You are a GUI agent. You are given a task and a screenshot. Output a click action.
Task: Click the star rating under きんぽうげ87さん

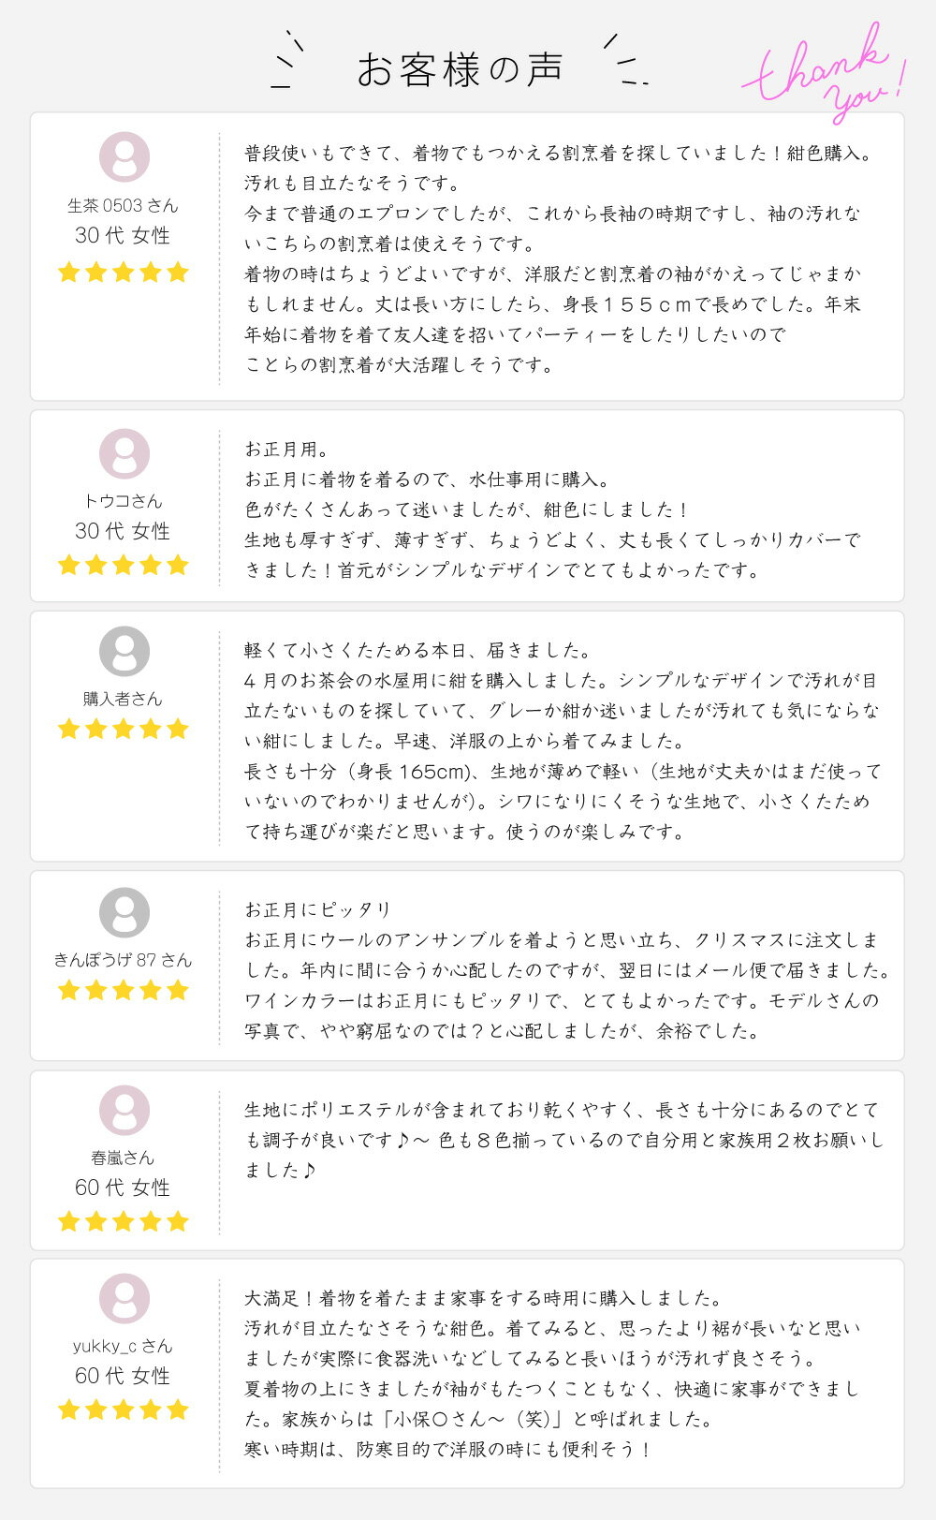click(124, 990)
